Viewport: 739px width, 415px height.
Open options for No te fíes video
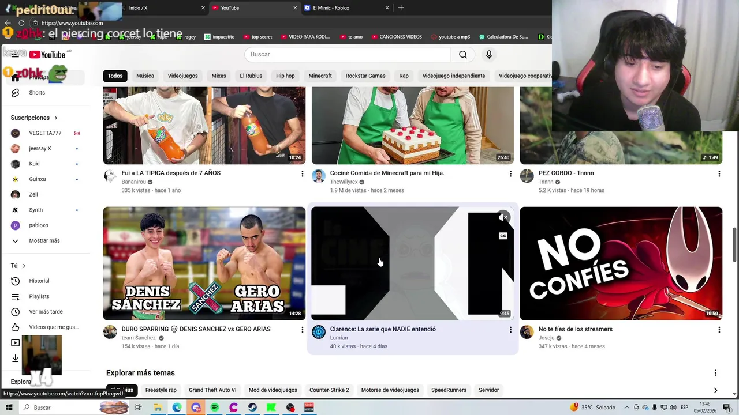pyautogui.click(x=719, y=330)
